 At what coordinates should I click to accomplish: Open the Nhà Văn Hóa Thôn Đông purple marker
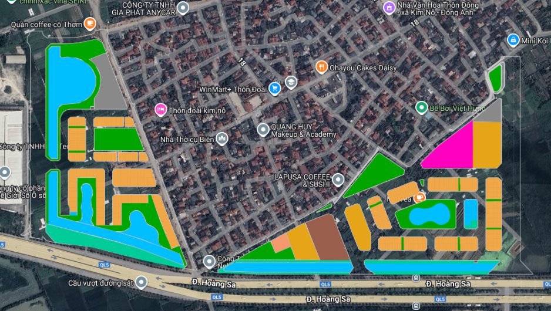click(x=388, y=7)
